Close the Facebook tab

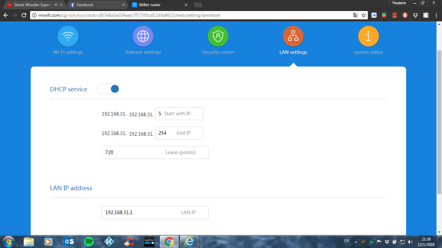[124, 5]
